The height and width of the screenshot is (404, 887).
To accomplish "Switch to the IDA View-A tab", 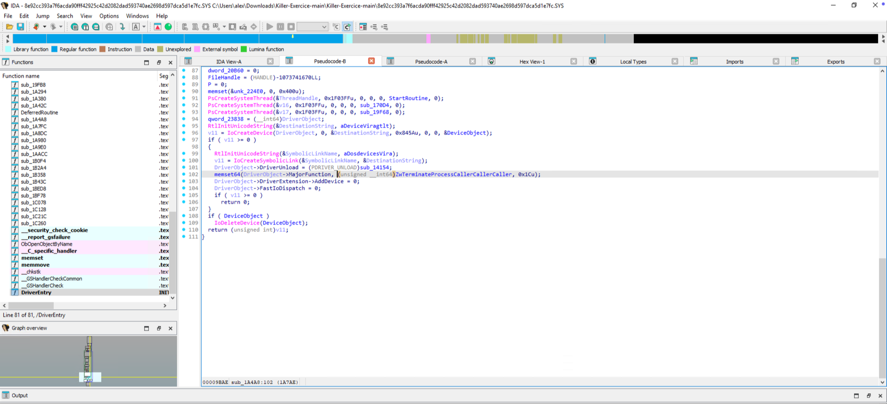I will pos(229,61).
